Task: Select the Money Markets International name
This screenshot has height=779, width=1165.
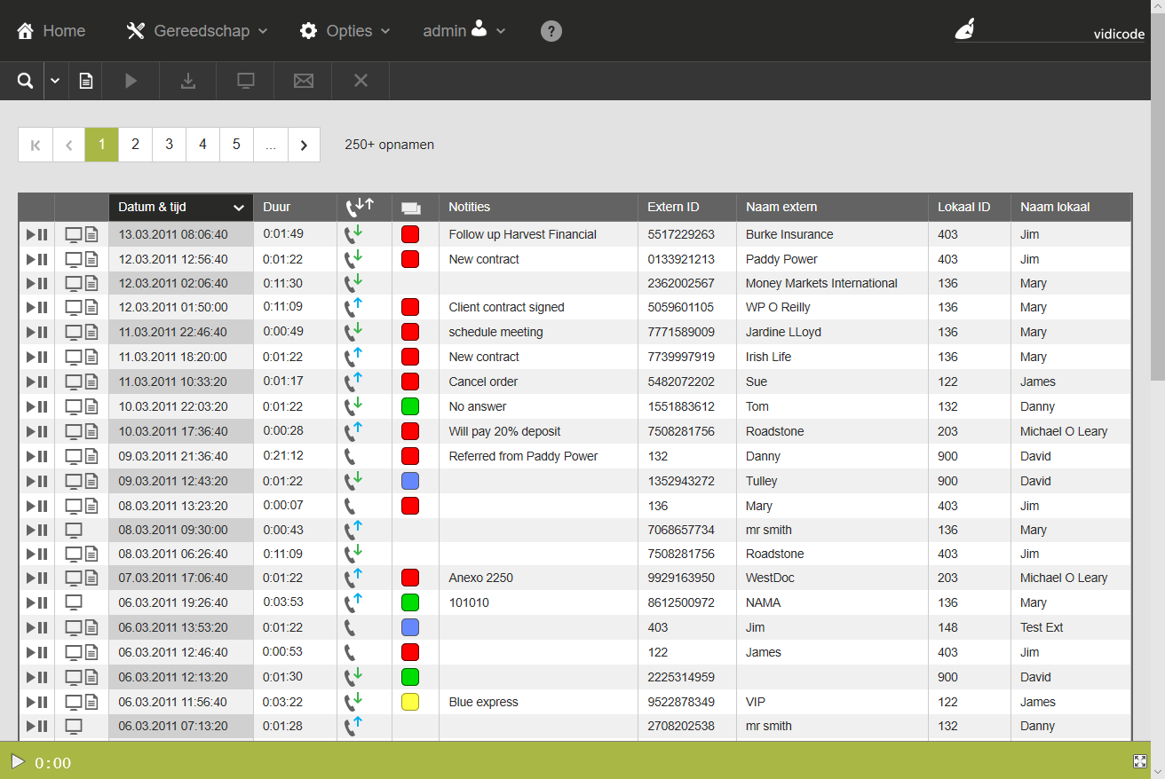Action: pos(821,283)
